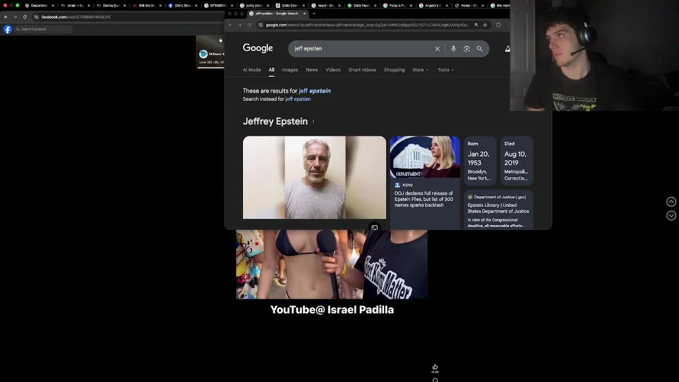Reload the Google Search window page
The image size is (679, 382).
pyautogui.click(x=249, y=25)
